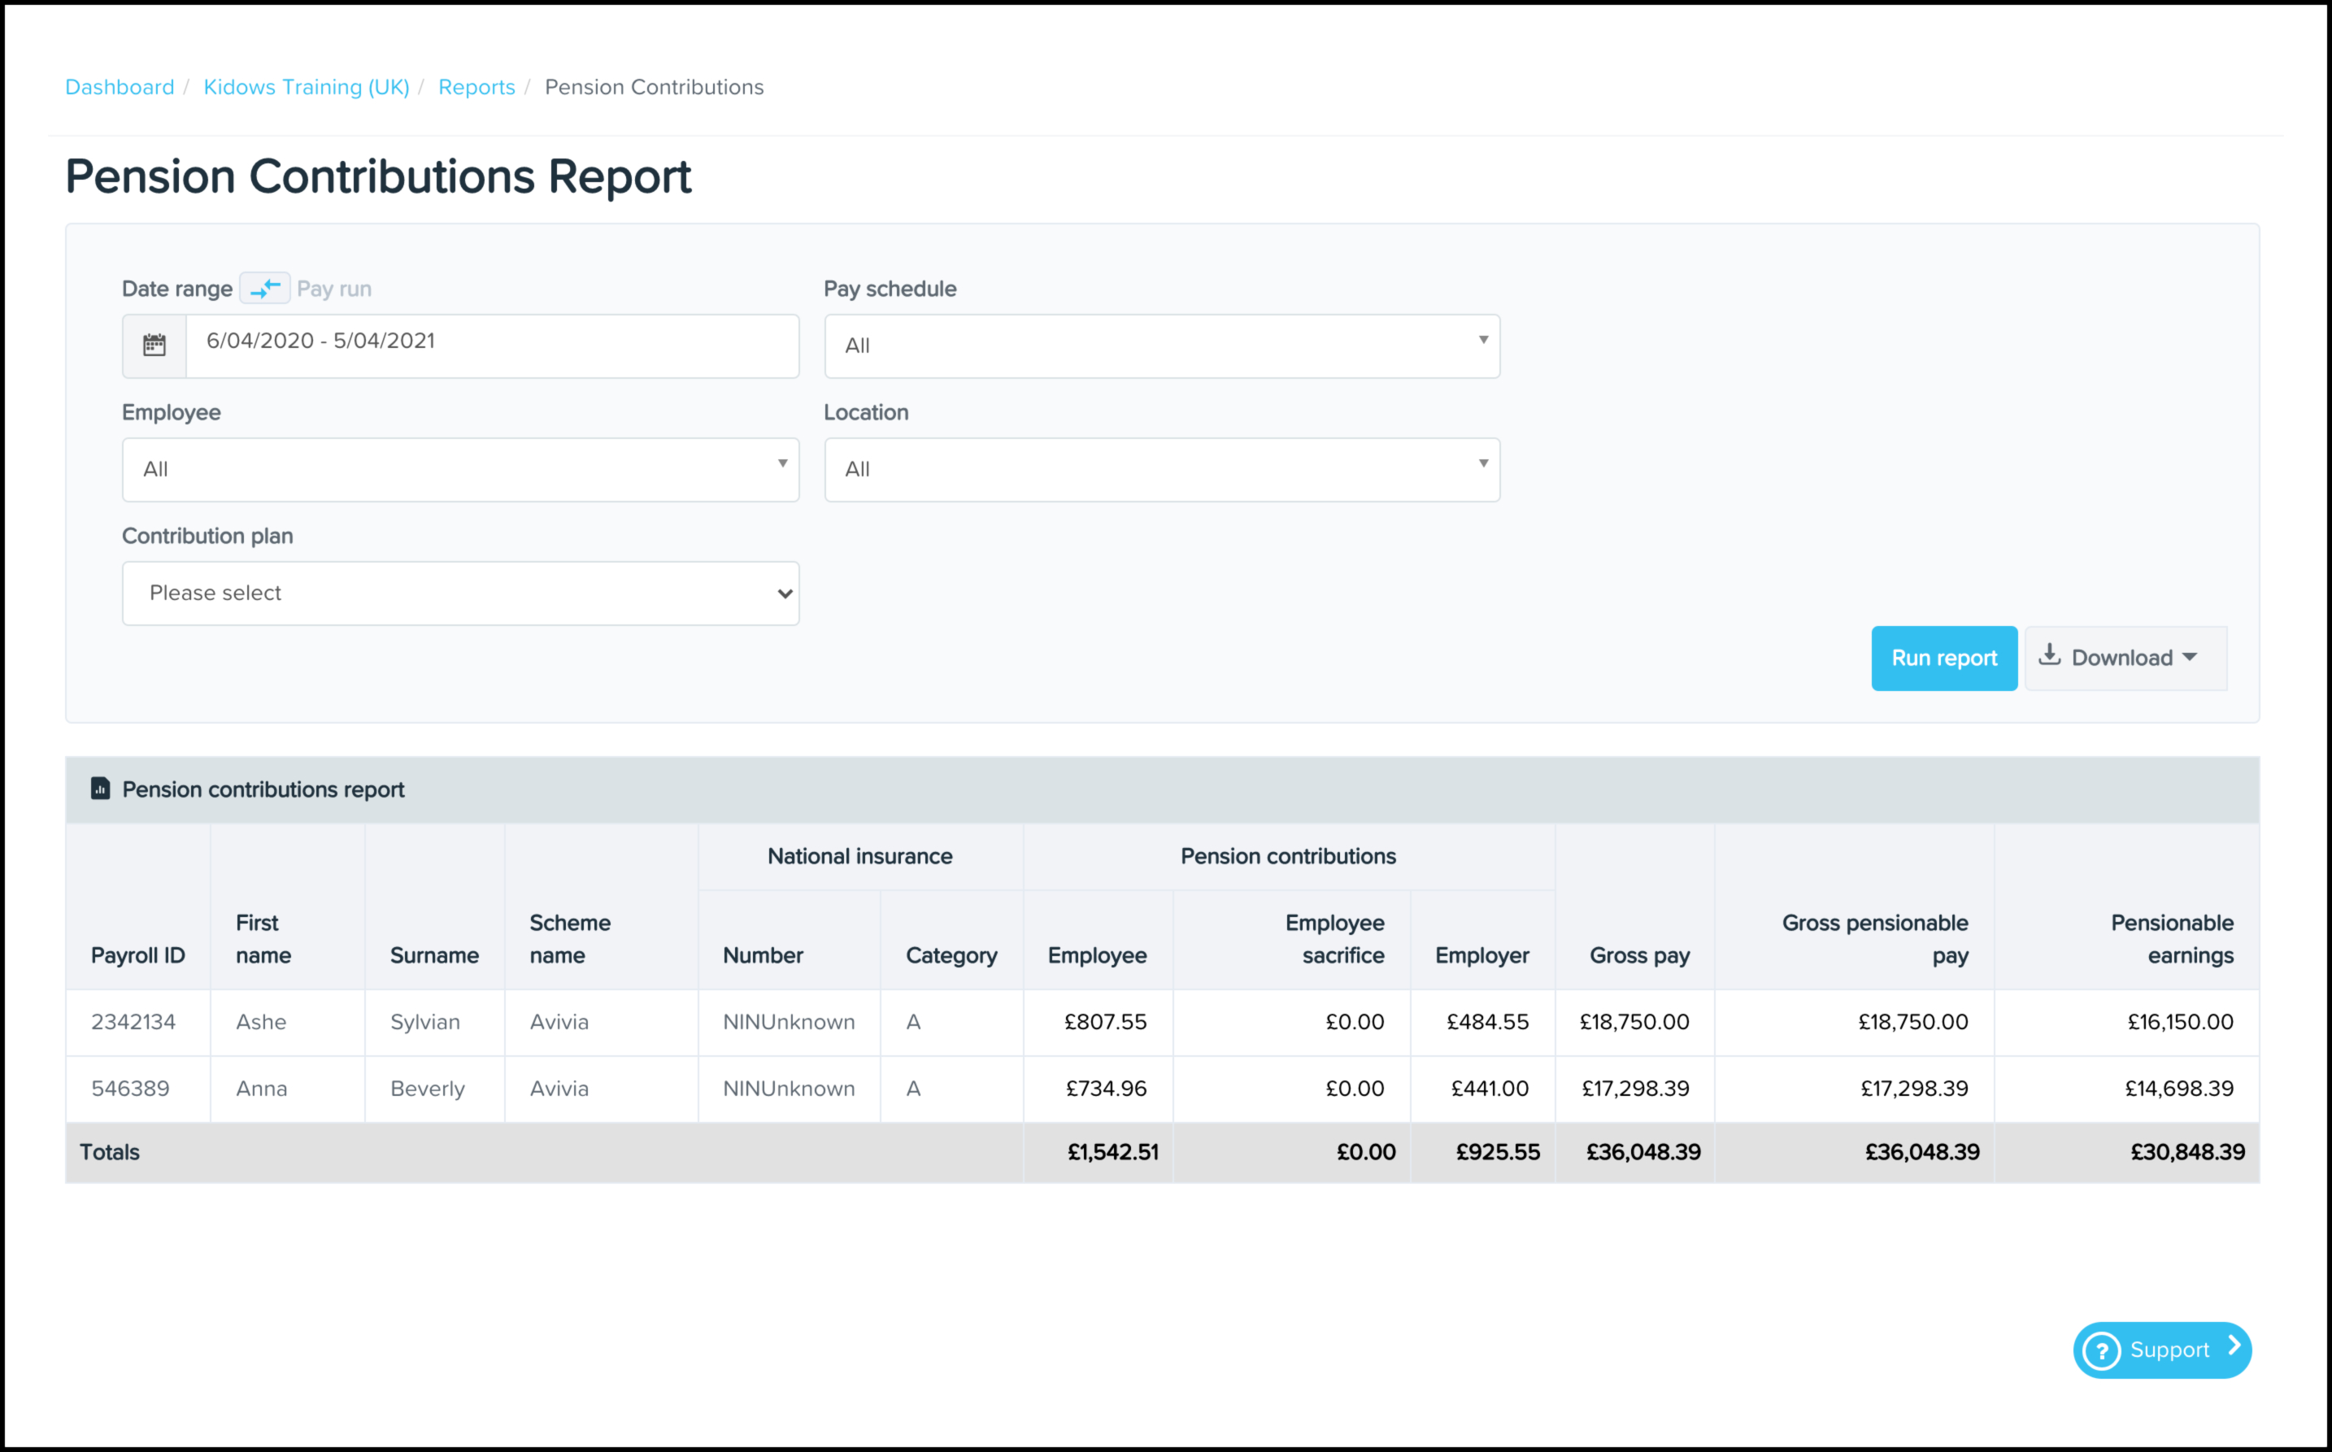Viewport: 2332px width, 1452px height.
Task: Open the Location dropdown
Action: (1161, 468)
